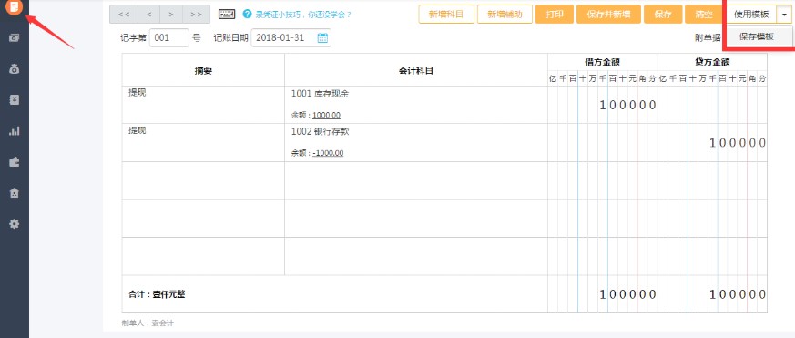The image size is (795, 338).
Task: Open the wallet sidebar icon
Action: [15, 162]
